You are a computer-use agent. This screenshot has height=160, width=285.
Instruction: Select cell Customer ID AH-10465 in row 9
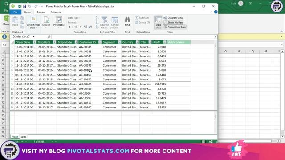pyautogui.click(x=90, y=84)
